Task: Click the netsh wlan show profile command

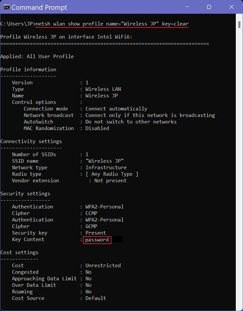Action: pyautogui.click(x=112, y=24)
